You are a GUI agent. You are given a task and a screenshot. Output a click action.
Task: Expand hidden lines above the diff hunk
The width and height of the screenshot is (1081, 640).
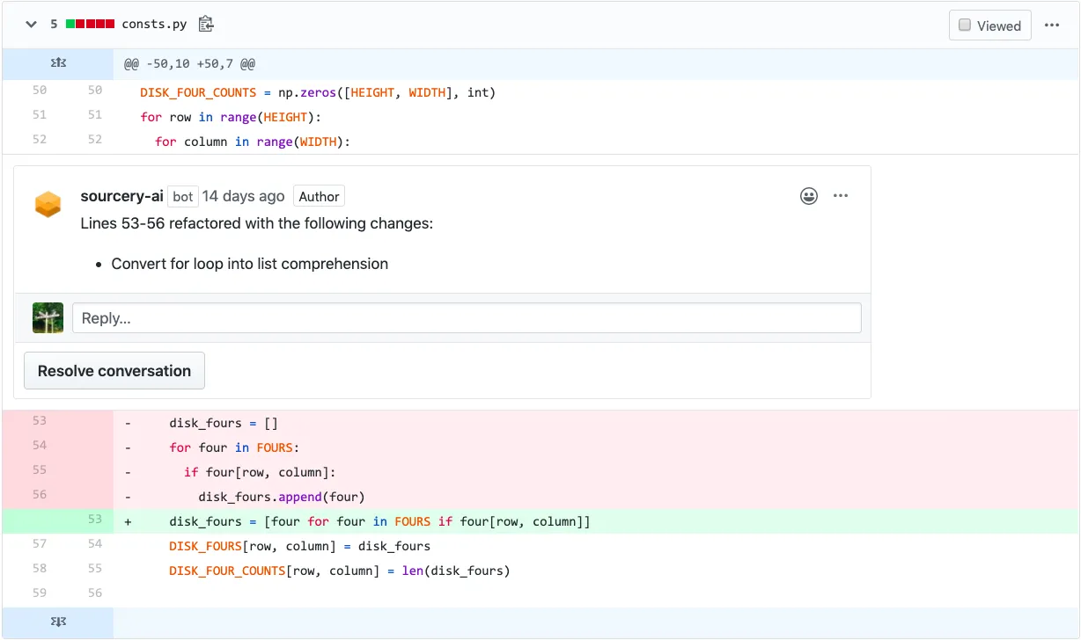[58, 63]
